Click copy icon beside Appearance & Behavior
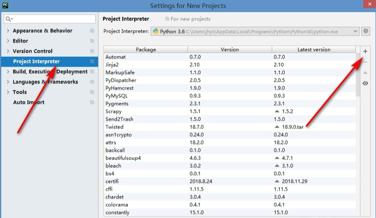This screenshot has width=376, height=218. [x=92, y=31]
